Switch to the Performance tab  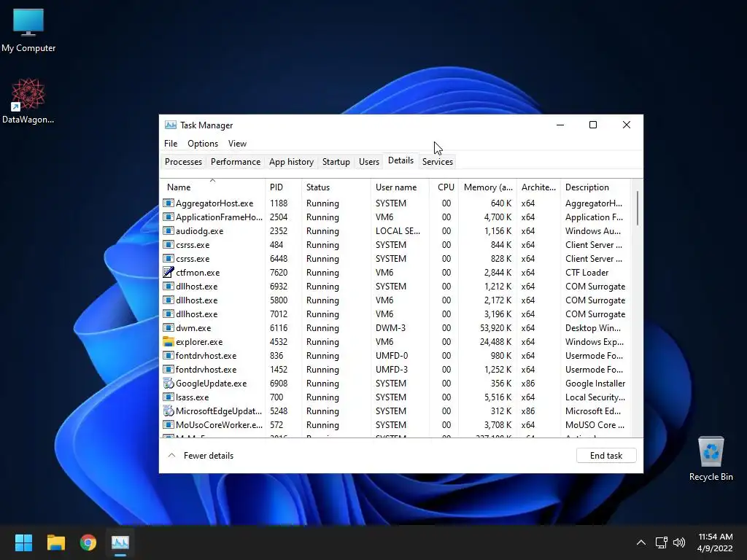[236, 162]
